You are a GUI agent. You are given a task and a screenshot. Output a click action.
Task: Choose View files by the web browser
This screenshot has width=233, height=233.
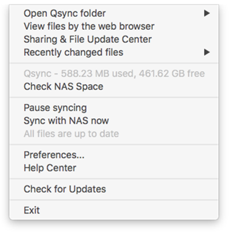coord(114,26)
